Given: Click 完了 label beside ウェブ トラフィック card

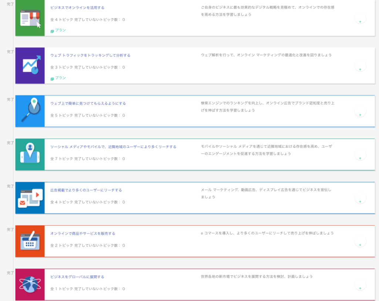Looking at the screenshot, I should [x=10, y=52].
